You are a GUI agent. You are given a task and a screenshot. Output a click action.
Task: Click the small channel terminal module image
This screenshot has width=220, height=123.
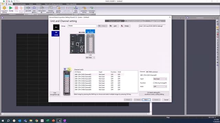click(x=67, y=83)
